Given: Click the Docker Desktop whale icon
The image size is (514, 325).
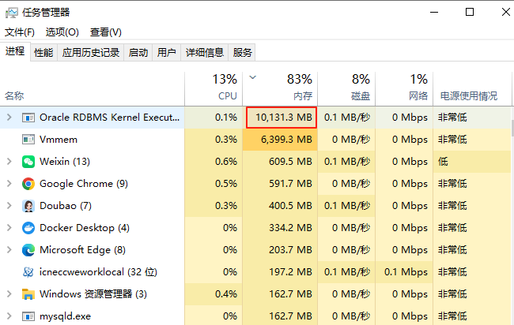Looking at the screenshot, I should [x=28, y=228].
